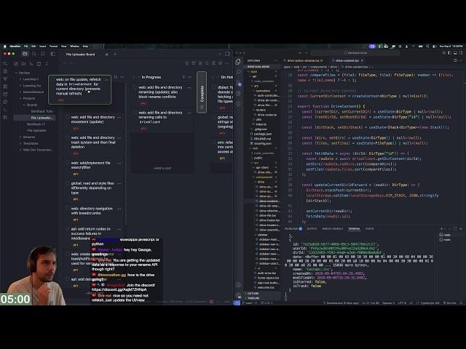Open Obsidian graph view ribbon icon
Screen dimensions: 466x349
[5, 79]
